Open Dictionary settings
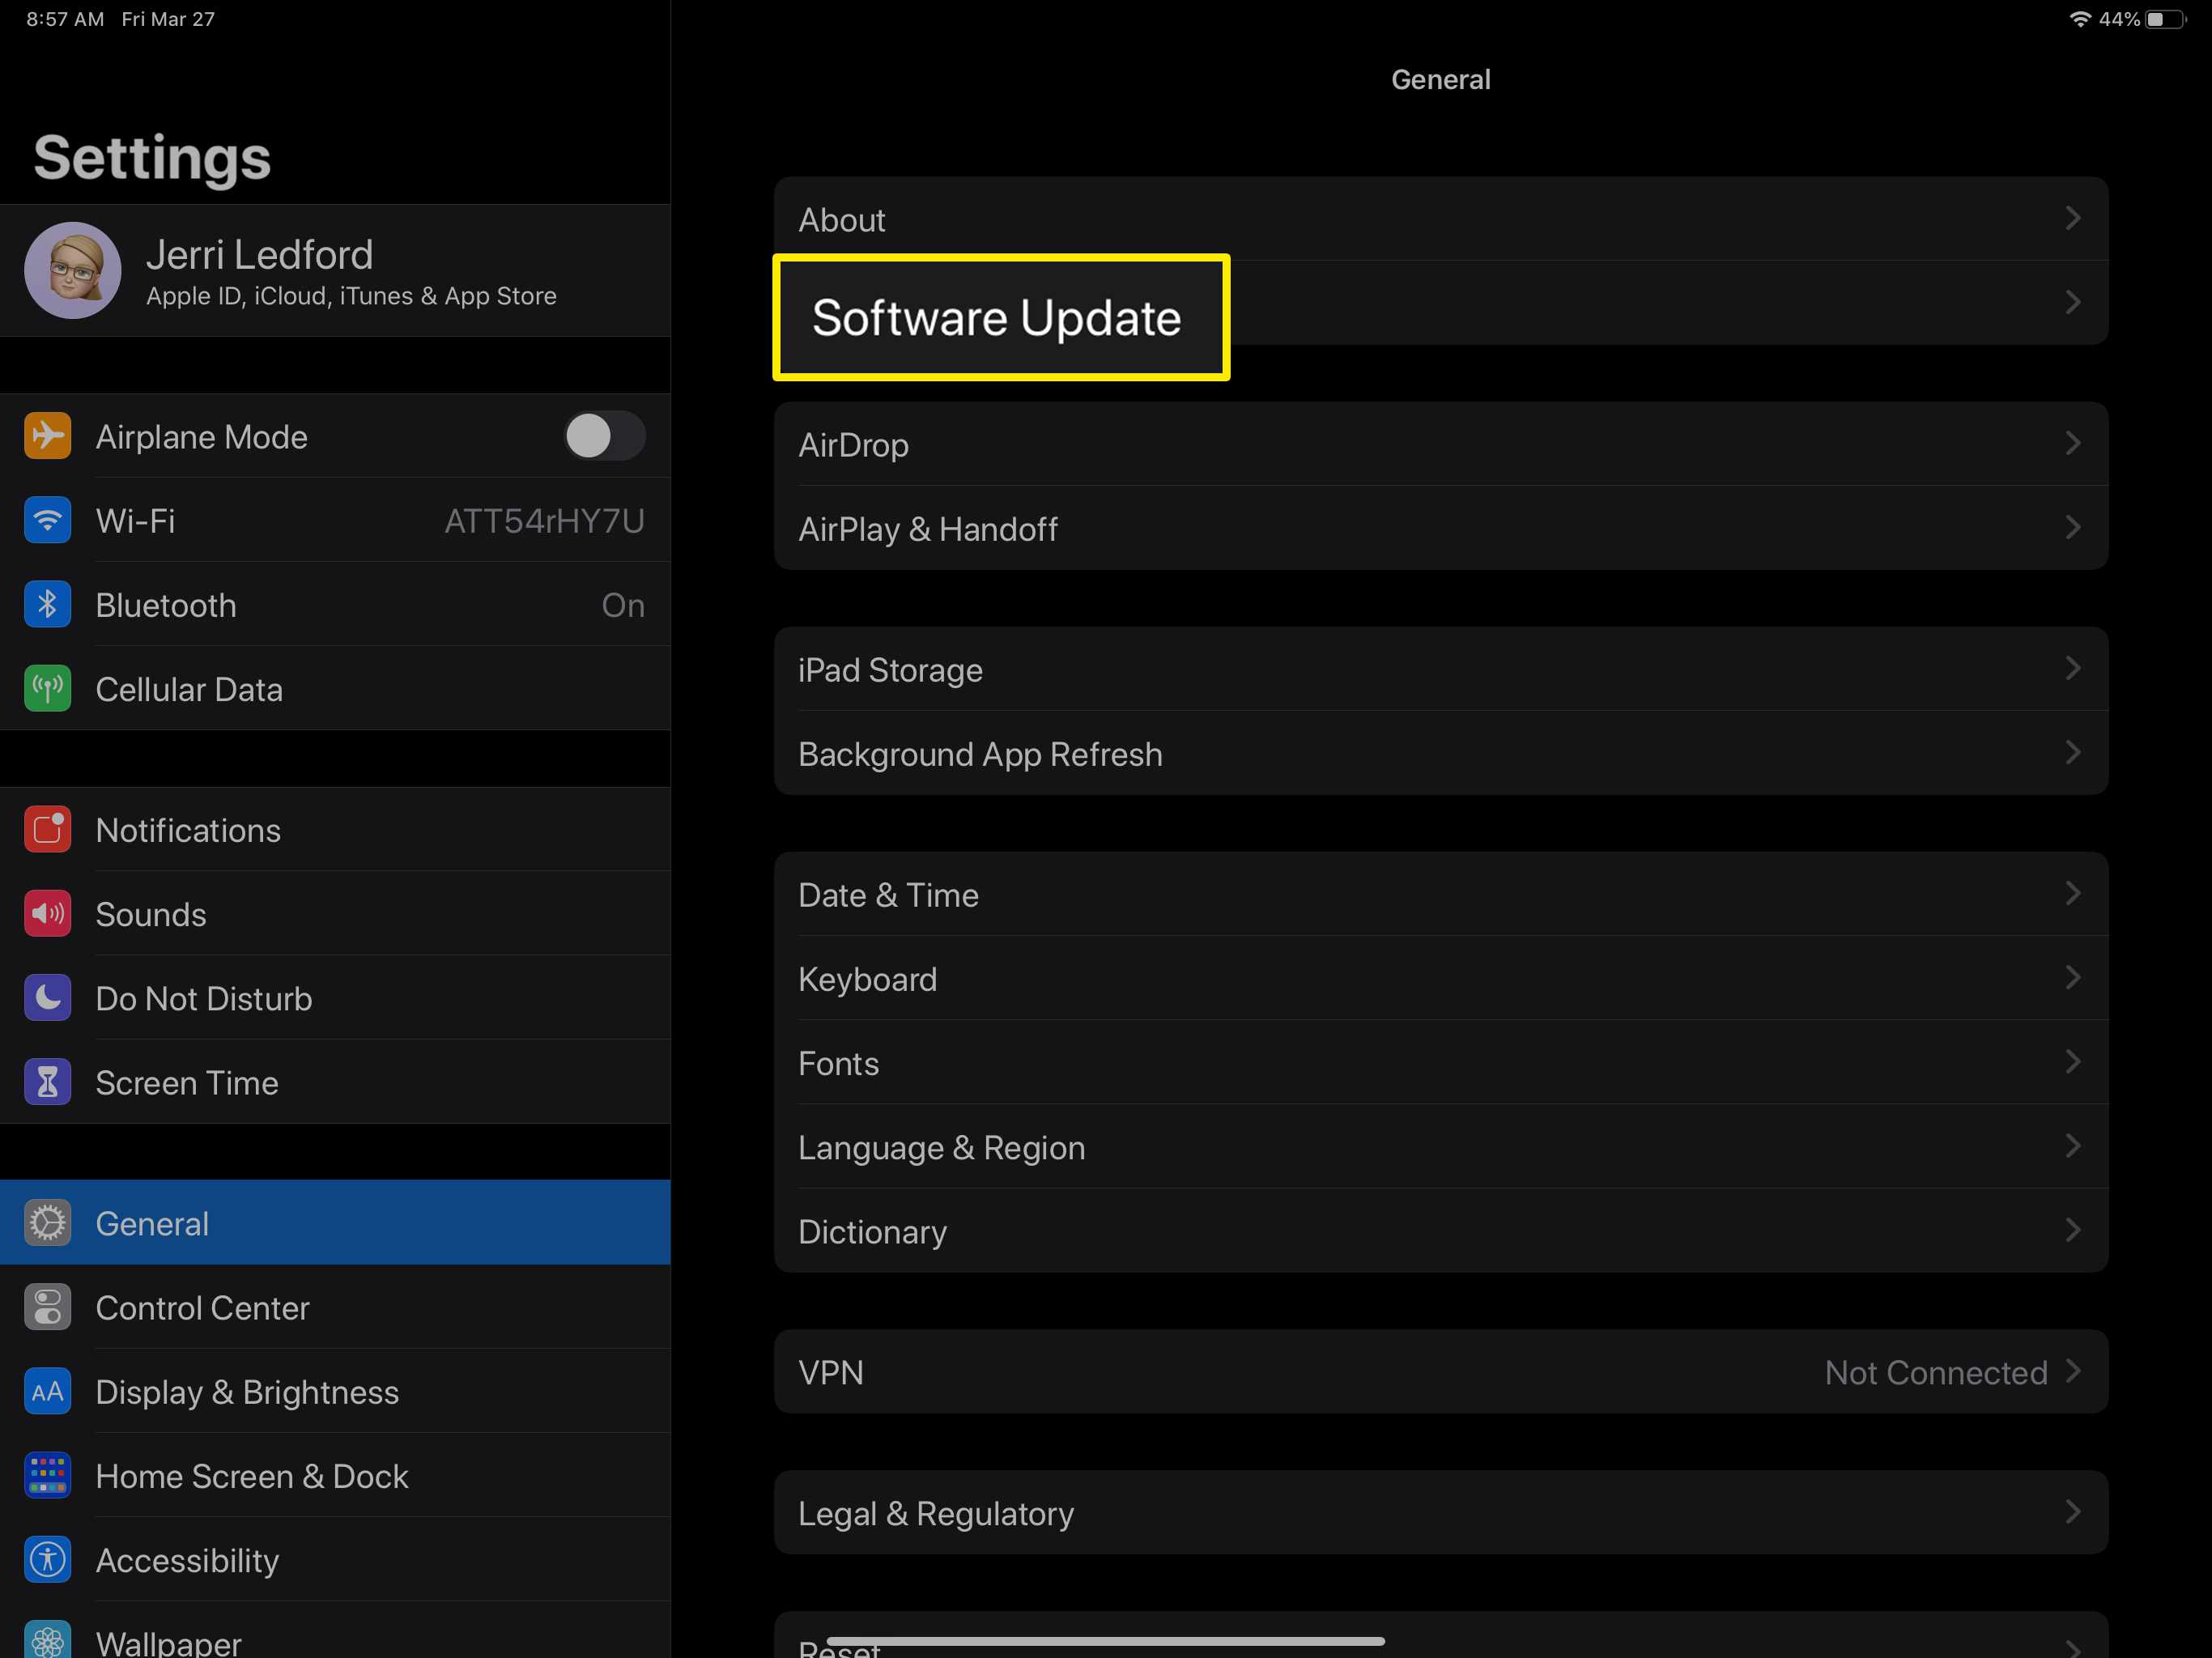Viewport: 2212px width, 1658px height. [1441, 1231]
